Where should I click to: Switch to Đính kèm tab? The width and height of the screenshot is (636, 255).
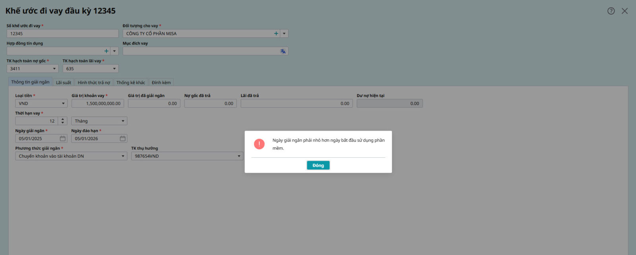(161, 83)
